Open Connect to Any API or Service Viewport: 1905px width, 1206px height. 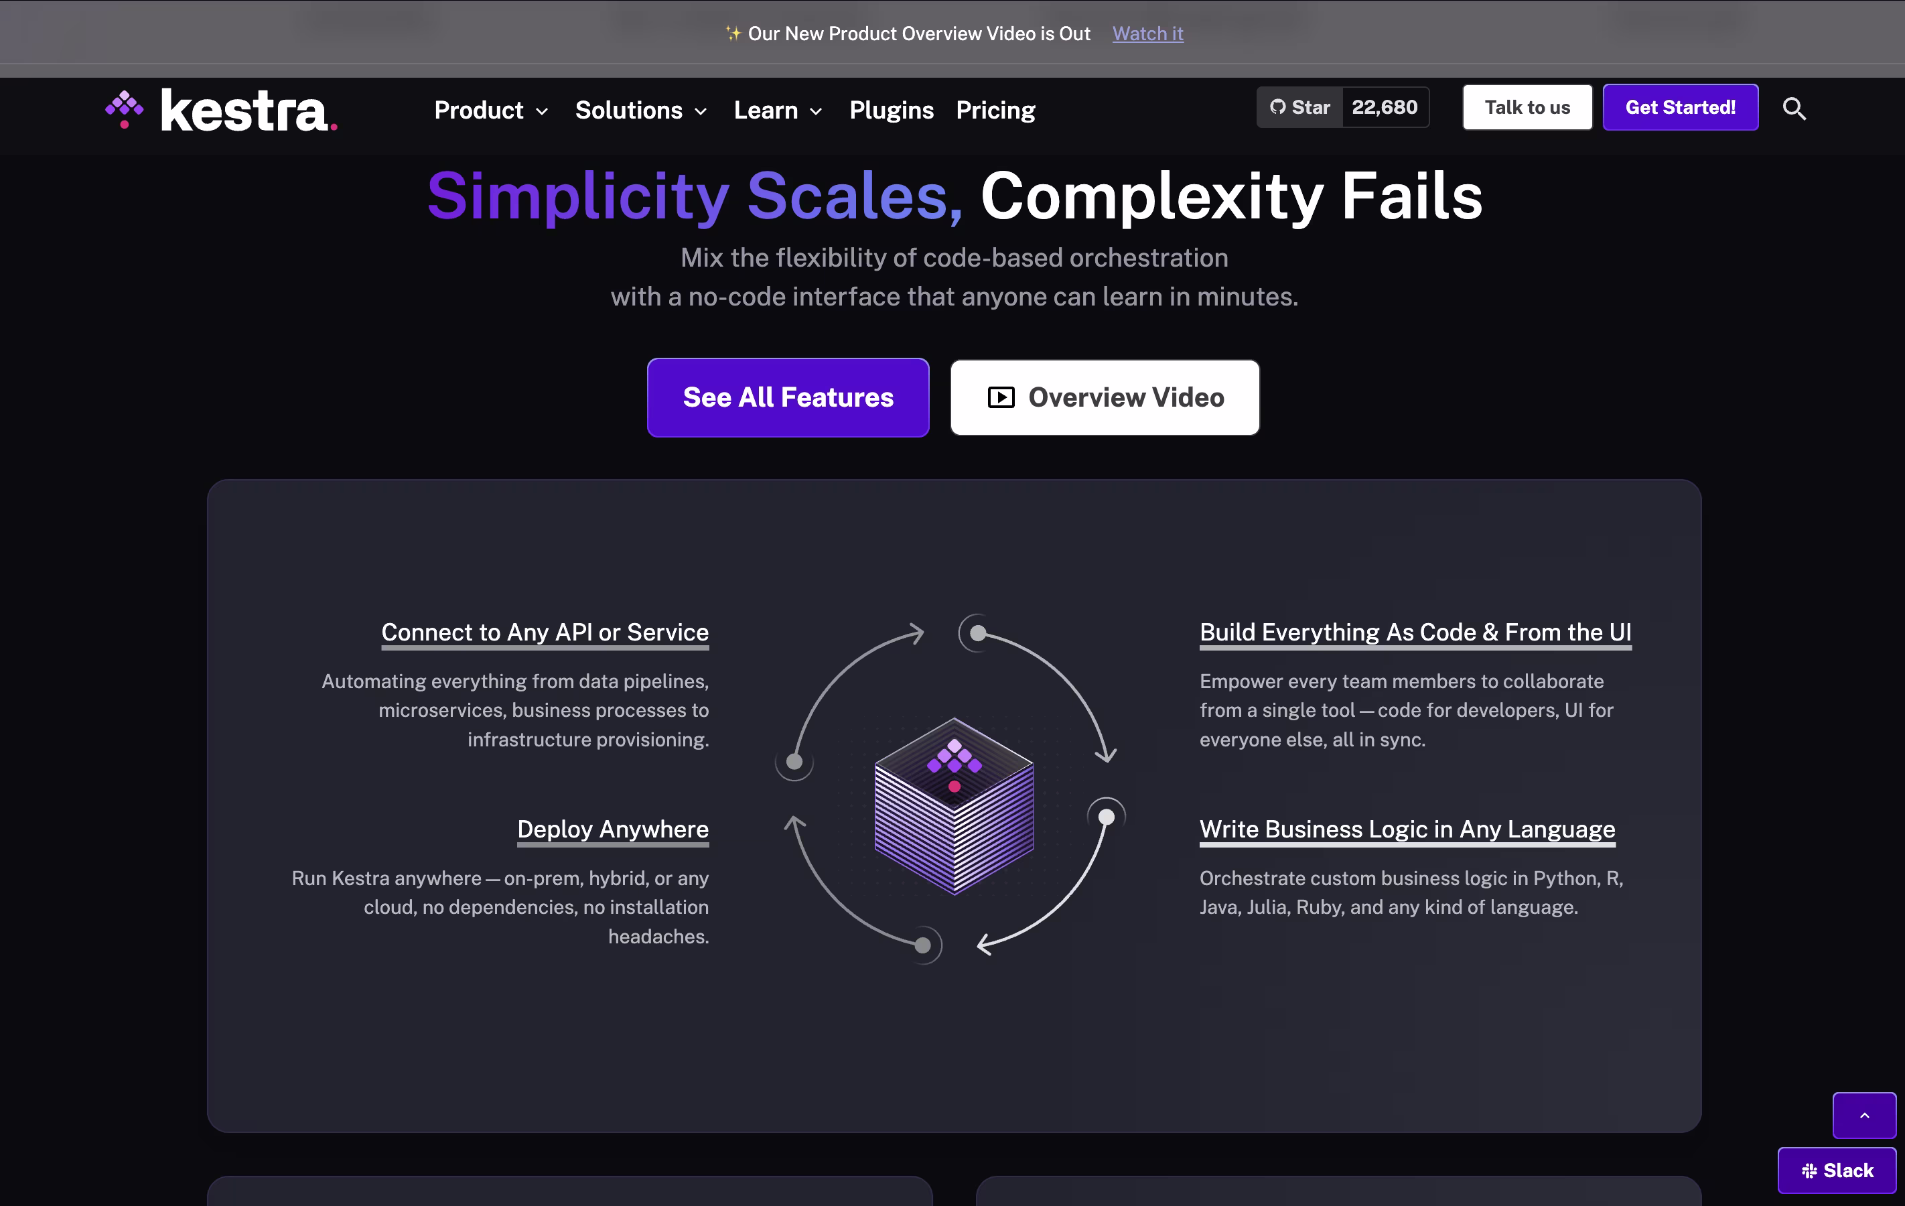click(x=545, y=632)
